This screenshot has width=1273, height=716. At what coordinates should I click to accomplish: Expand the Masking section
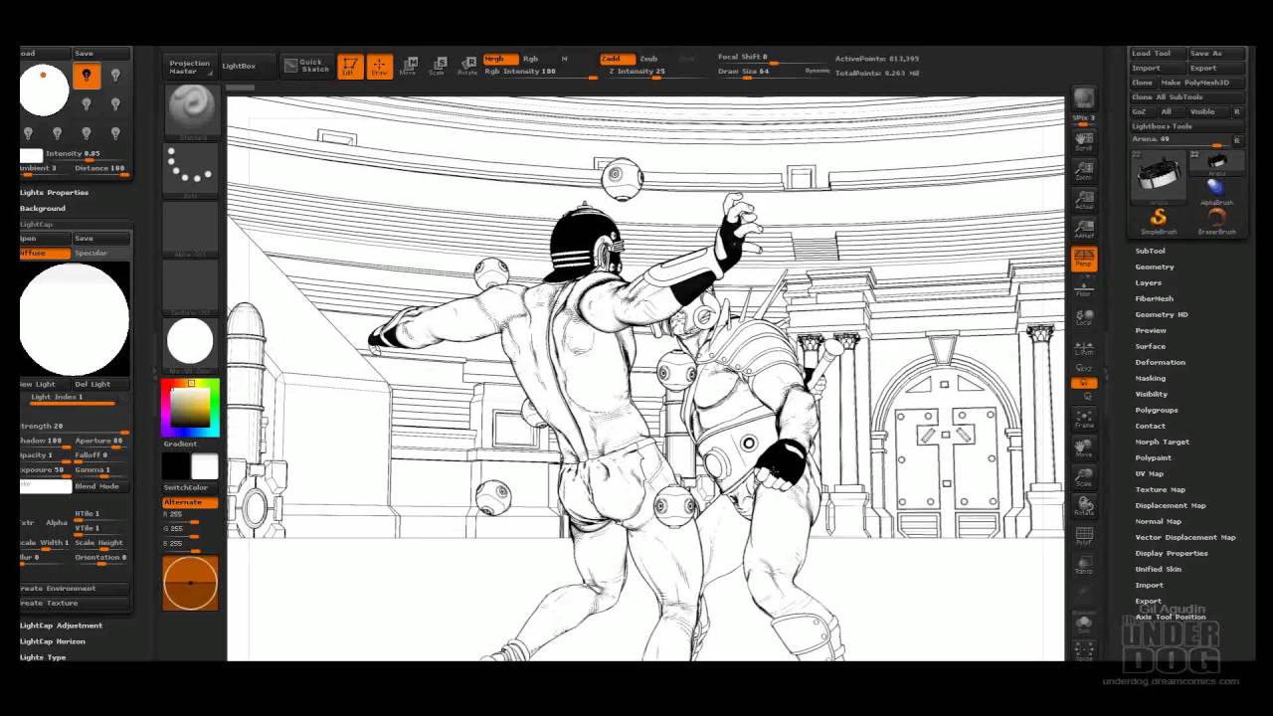click(x=1150, y=378)
